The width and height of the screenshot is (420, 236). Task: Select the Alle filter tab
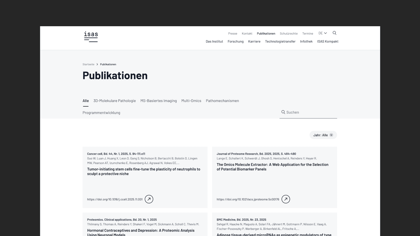pyautogui.click(x=85, y=101)
